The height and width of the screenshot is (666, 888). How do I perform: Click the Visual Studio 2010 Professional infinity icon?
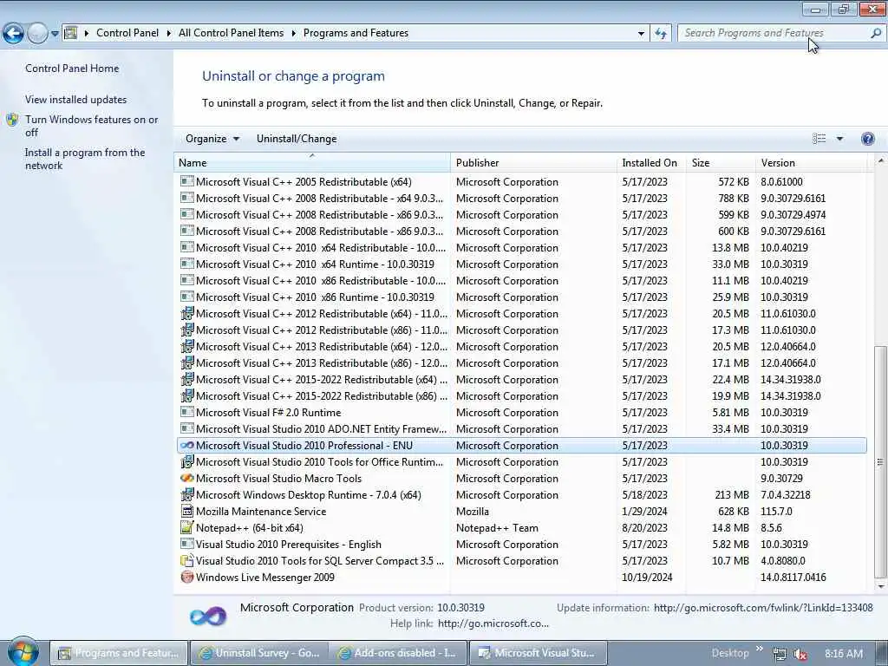coord(187,445)
